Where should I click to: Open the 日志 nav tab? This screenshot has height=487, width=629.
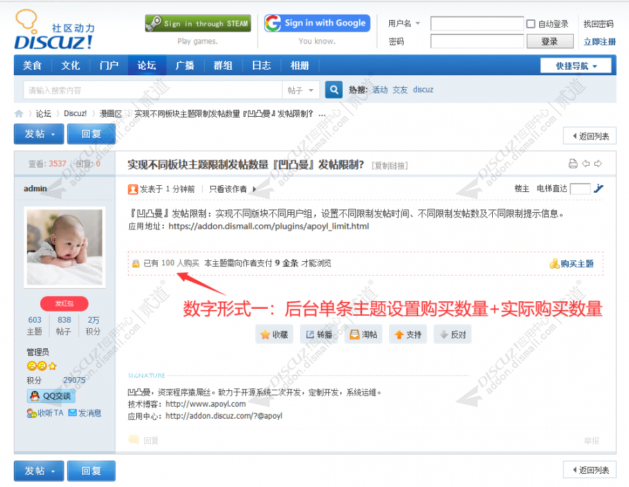tap(261, 66)
